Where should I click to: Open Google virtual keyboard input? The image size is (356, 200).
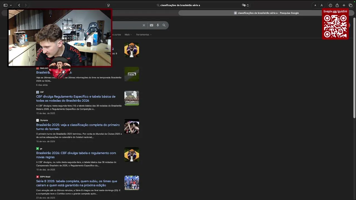click(x=151, y=25)
